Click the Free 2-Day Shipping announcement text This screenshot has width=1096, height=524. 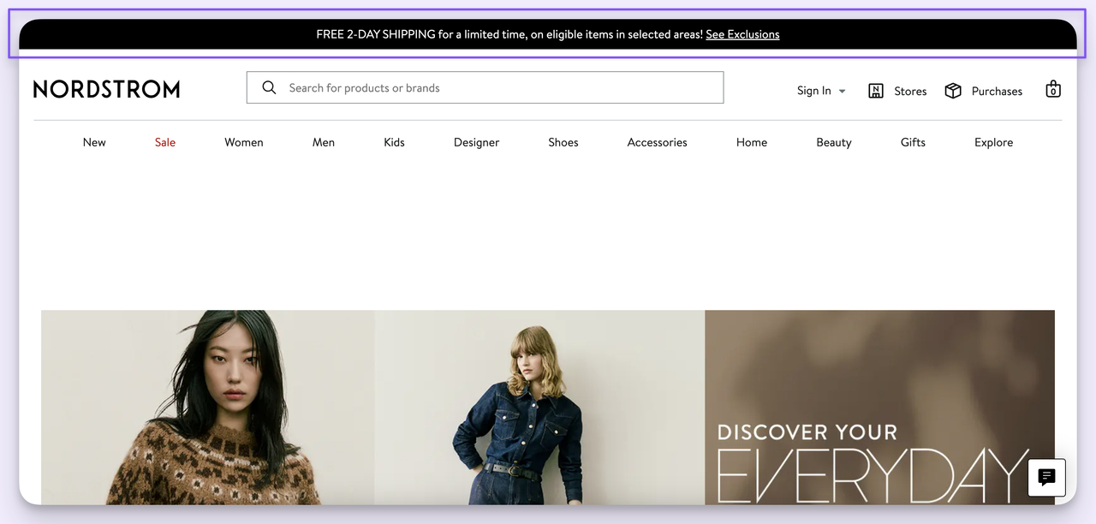coord(509,34)
